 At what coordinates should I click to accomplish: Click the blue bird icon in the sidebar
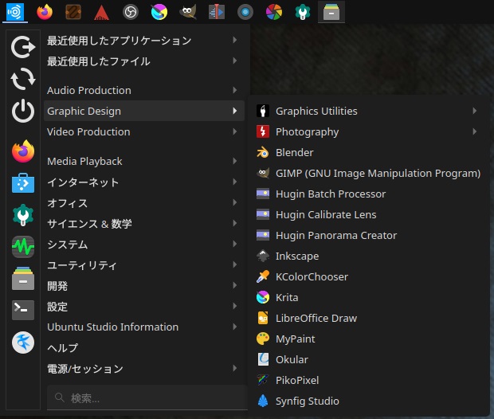pyautogui.click(x=23, y=343)
